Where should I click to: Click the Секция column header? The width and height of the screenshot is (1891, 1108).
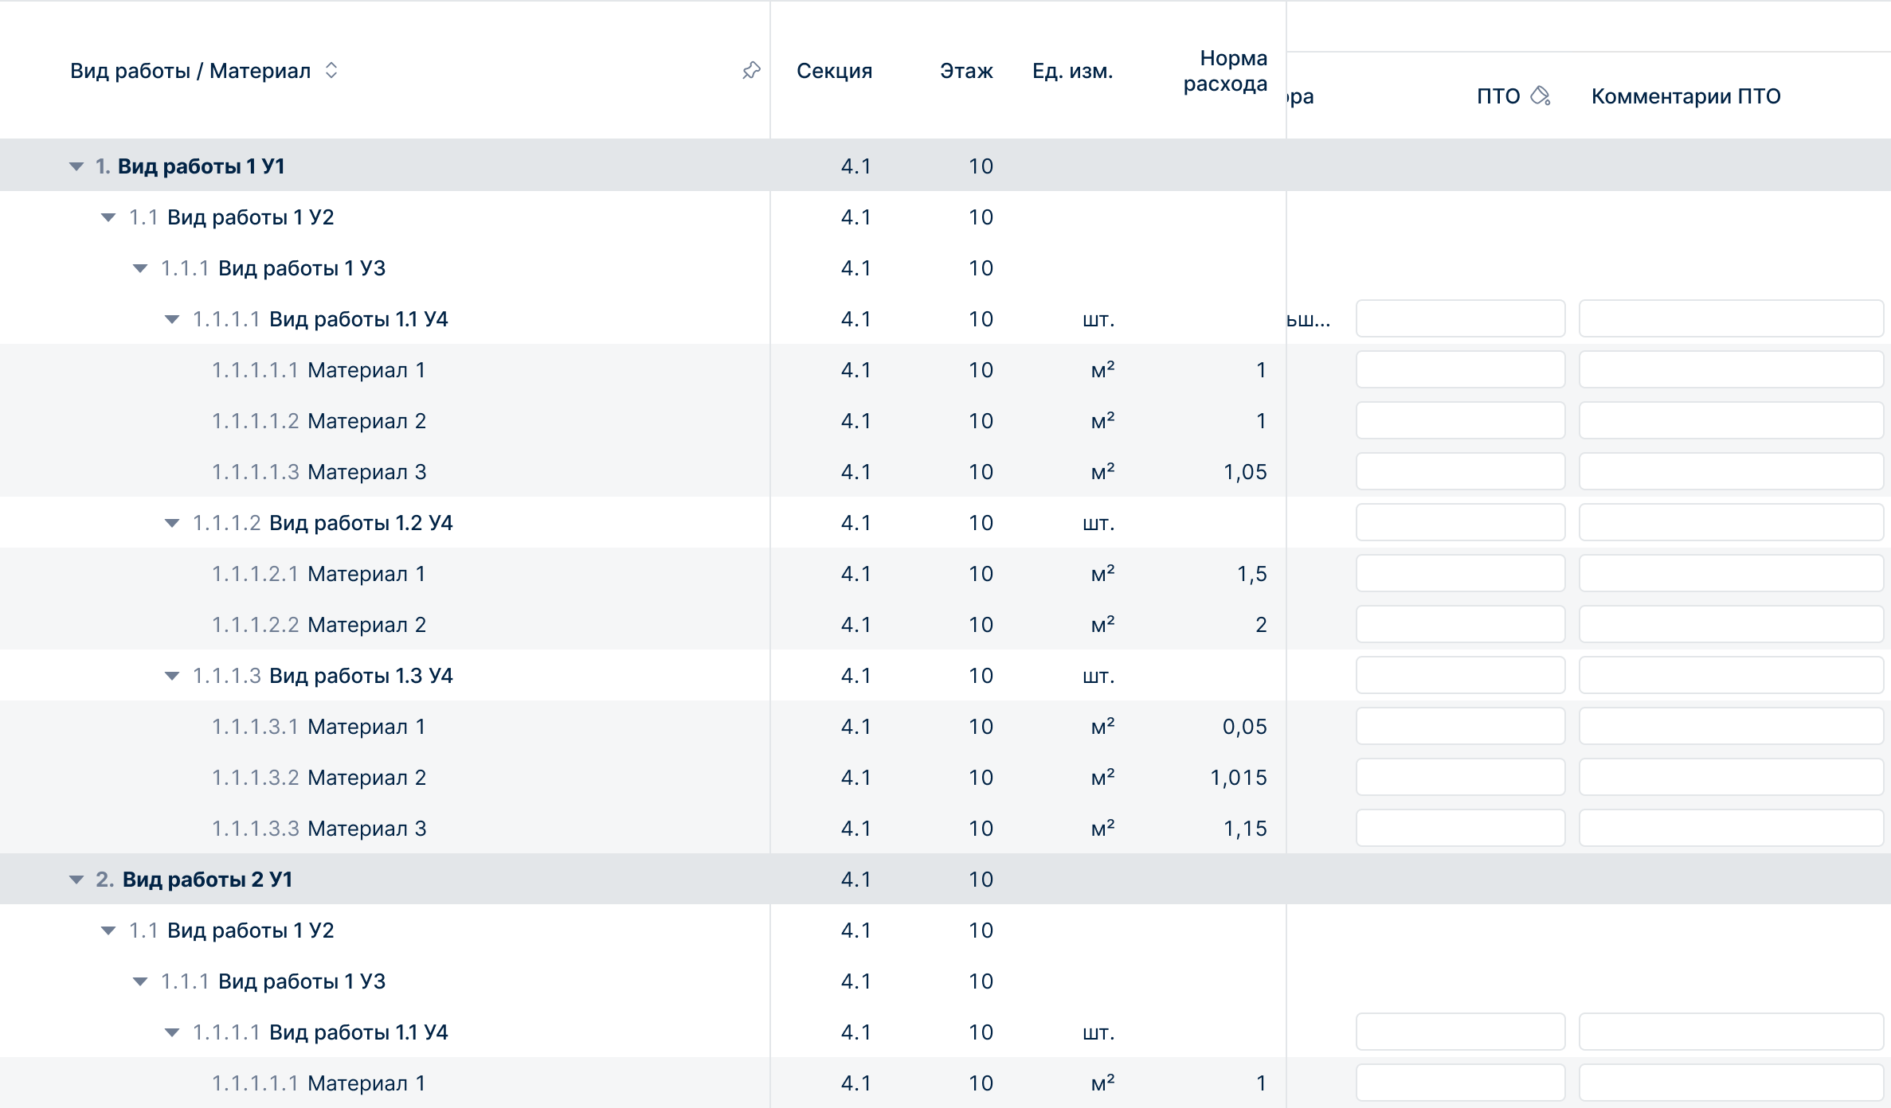point(834,71)
